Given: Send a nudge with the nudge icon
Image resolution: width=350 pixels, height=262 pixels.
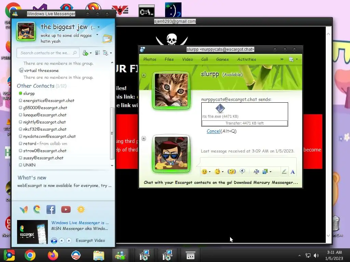Looking at the screenshot, I should click(231, 171).
